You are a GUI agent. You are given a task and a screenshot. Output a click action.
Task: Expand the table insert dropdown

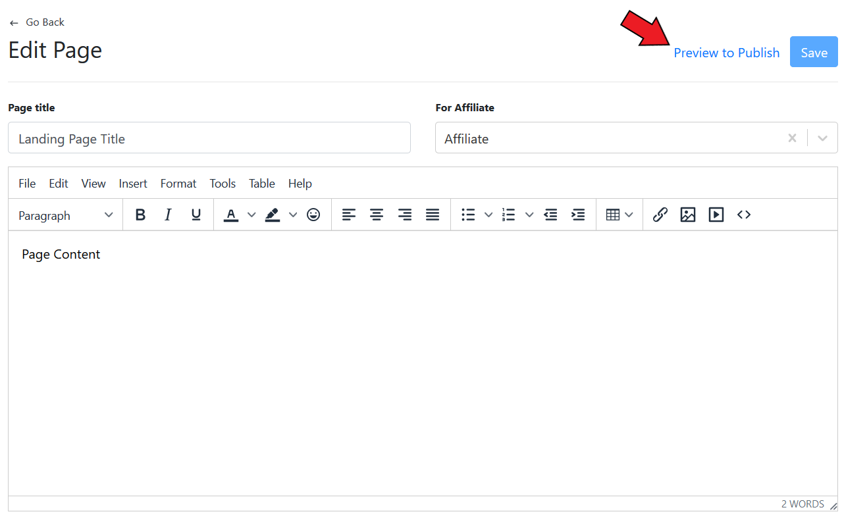tap(620, 215)
